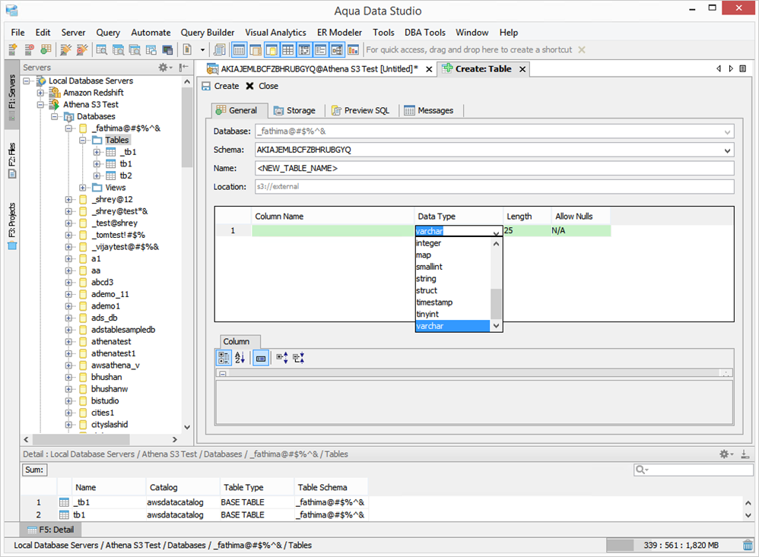Click the table-with-green-dot toolbar icon
This screenshot has height=557, width=759.
[x=46, y=49]
